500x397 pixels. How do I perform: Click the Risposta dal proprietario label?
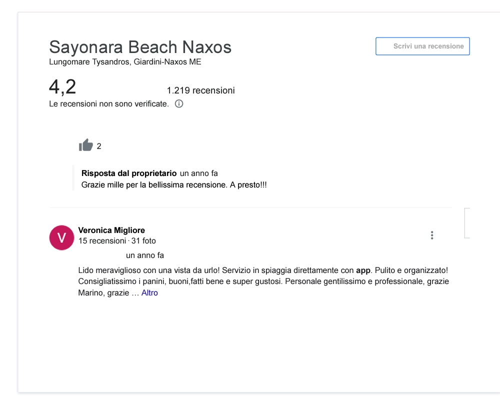(128, 173)
